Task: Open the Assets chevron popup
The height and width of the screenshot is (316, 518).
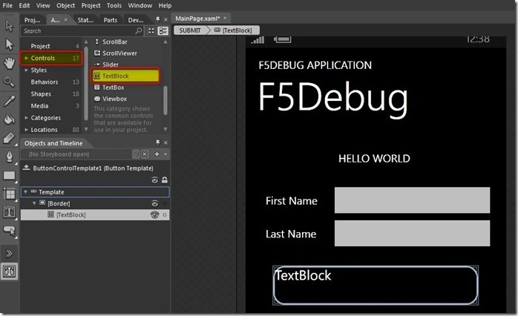Action: pyautogui.click(x=9, y=254)
